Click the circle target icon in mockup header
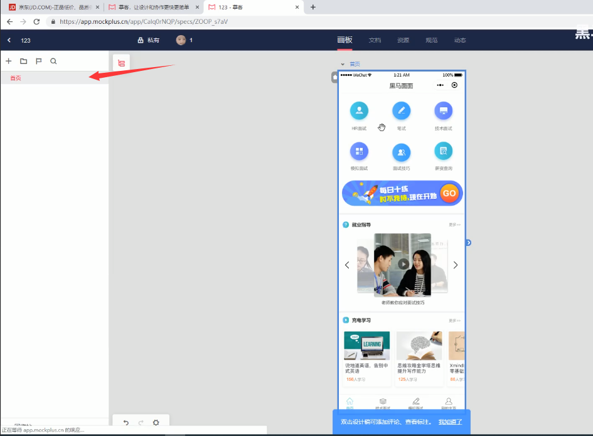 454,85
